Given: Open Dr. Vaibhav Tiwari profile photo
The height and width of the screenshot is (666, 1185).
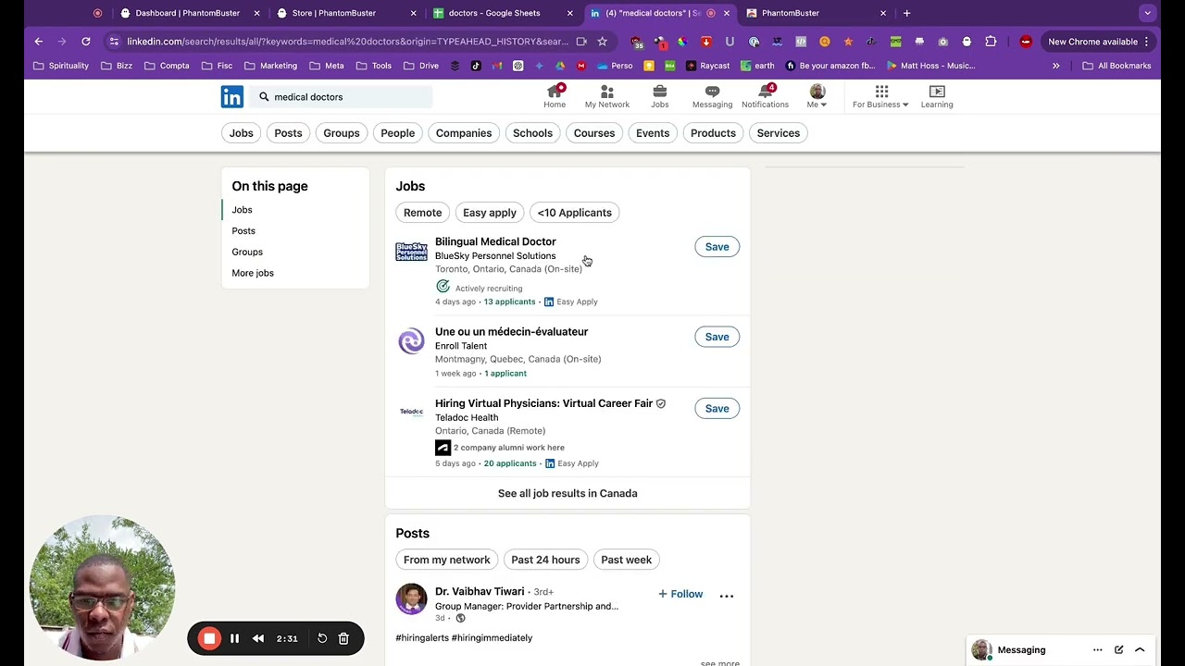Looking at the screenshot, I should (411, 598).
